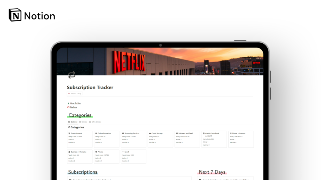Click Private's Yearly Costs $107.88 value
Viewport: 321px width, 180px height.
102,155
